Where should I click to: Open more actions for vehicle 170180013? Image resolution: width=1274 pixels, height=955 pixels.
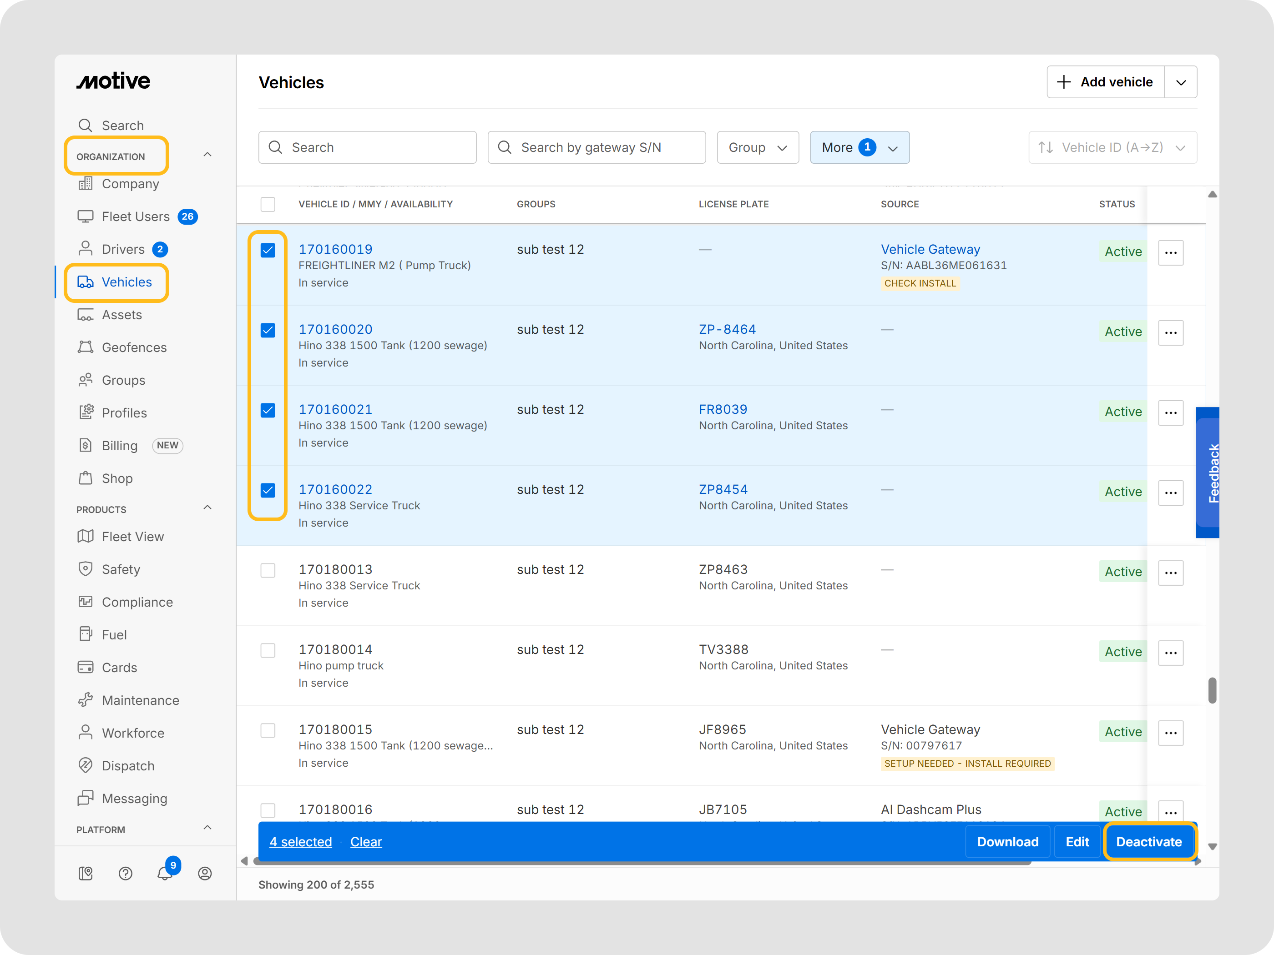tap(1170, 572)
